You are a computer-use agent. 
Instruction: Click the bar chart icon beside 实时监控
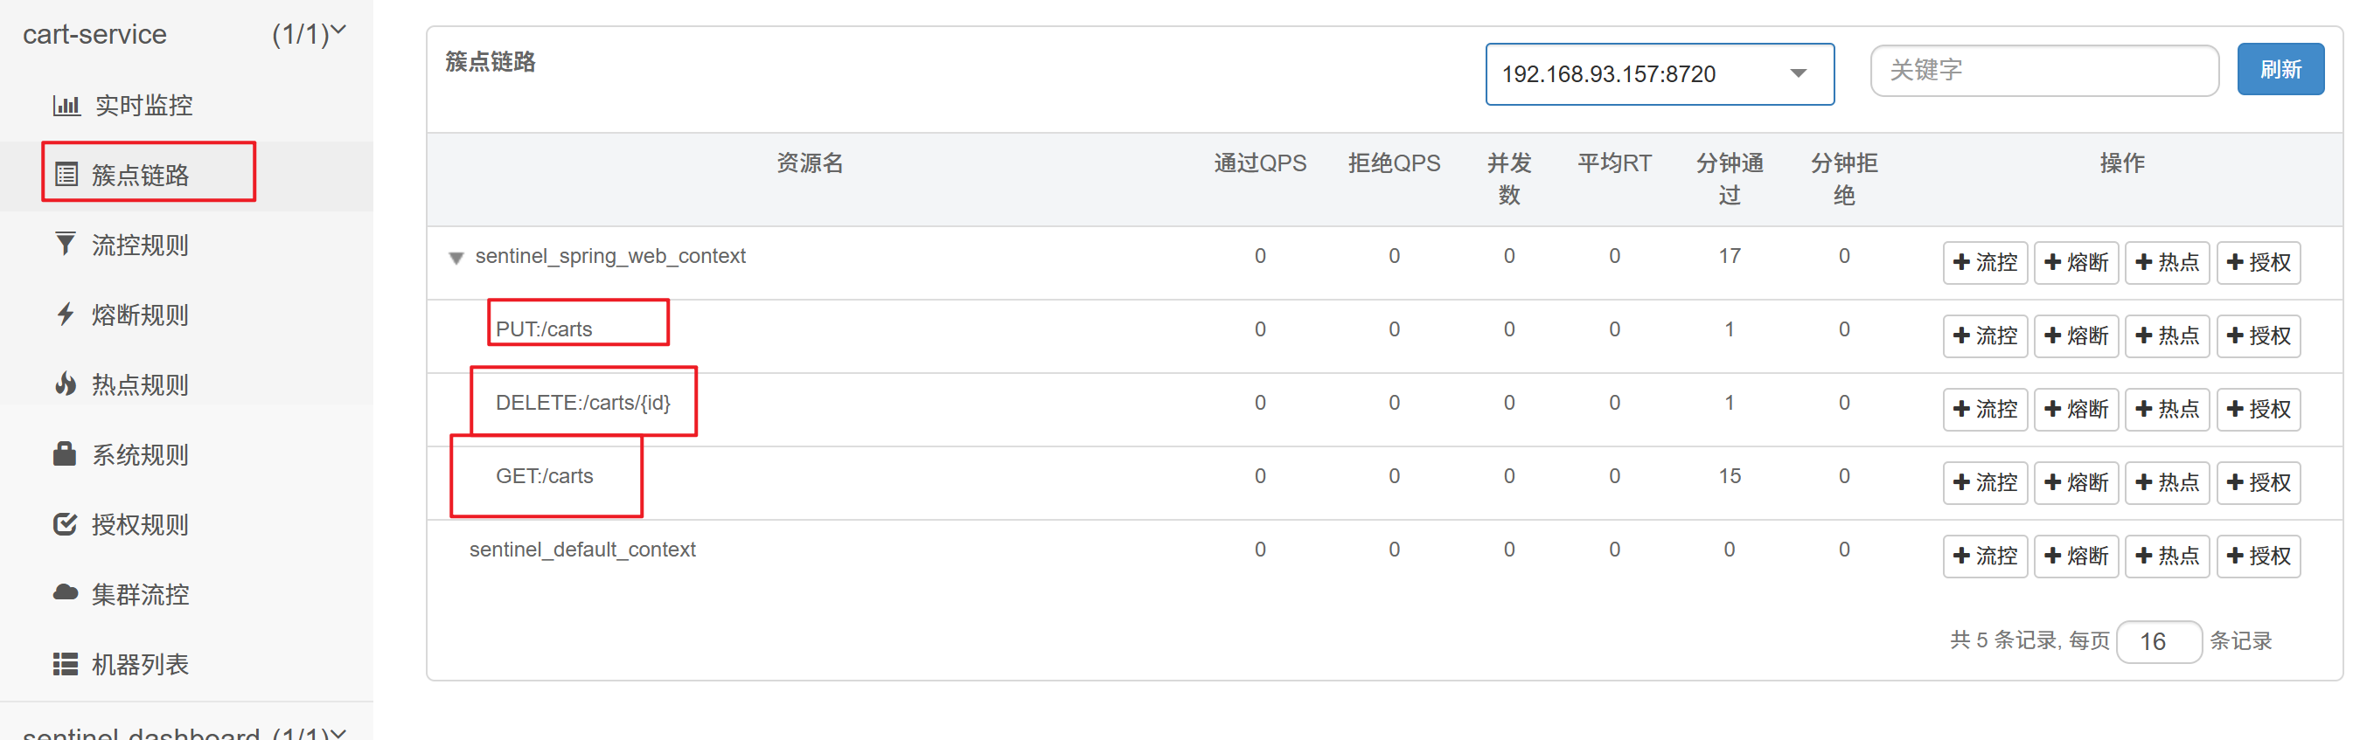pyautogui.click(x=66, y=105)
